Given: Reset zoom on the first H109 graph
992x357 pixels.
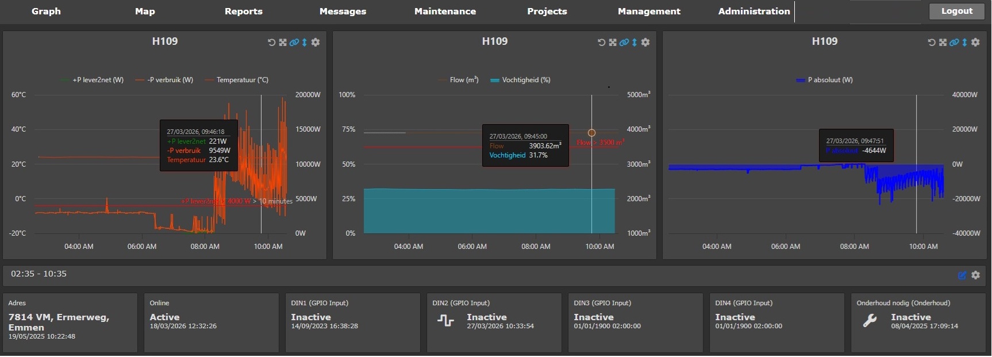Looking at the screenshot, I should coord(271,43).
